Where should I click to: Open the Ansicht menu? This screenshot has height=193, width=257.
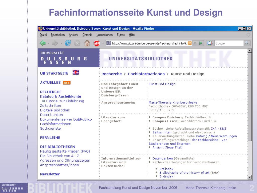point(74,35)
